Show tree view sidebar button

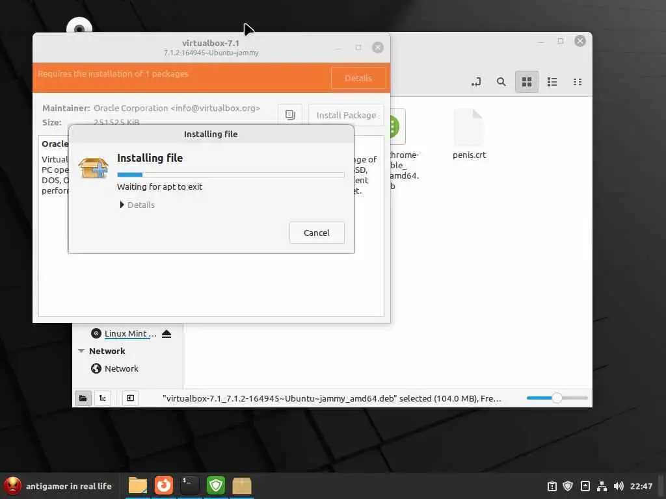(102, 398)
